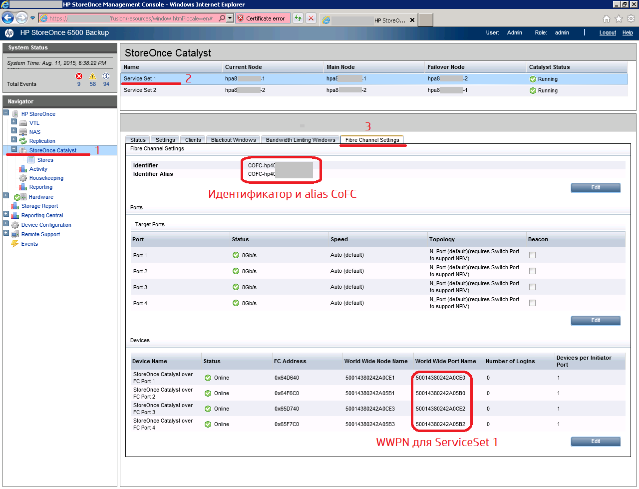
Task: Switch to the Status tab
Action: click(x=138, y=140)
